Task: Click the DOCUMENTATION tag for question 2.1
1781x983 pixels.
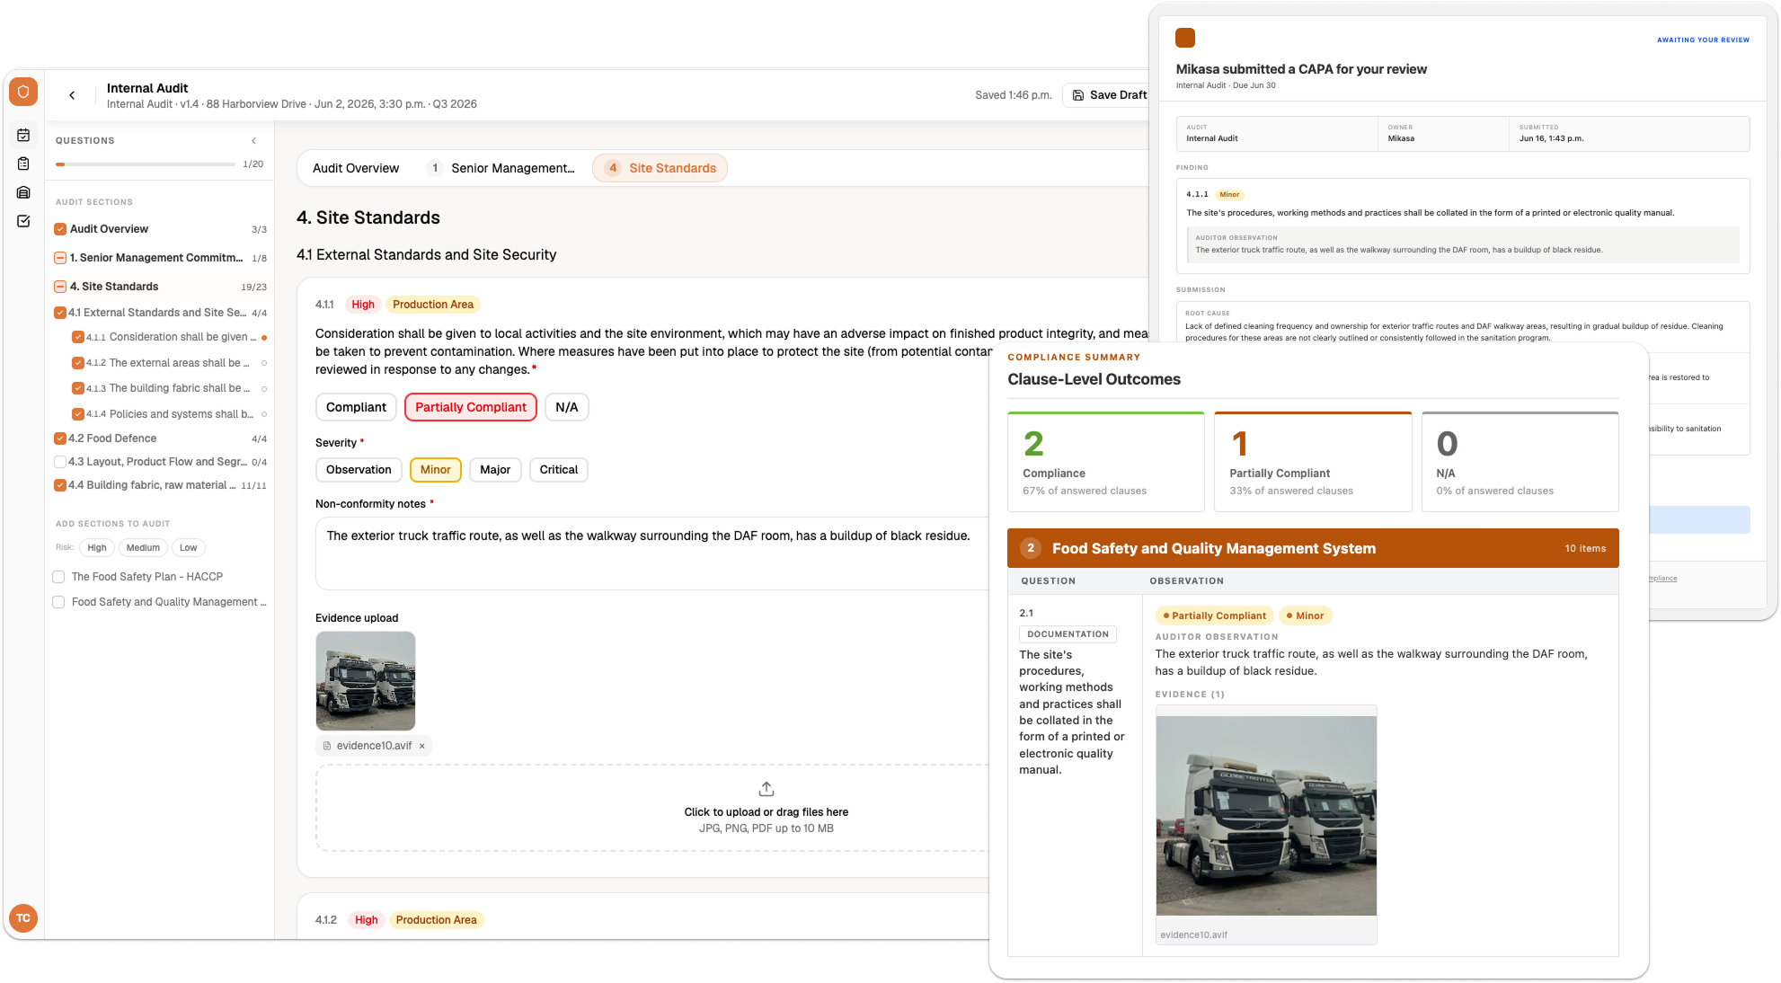Action: (x=1068, y=634)
